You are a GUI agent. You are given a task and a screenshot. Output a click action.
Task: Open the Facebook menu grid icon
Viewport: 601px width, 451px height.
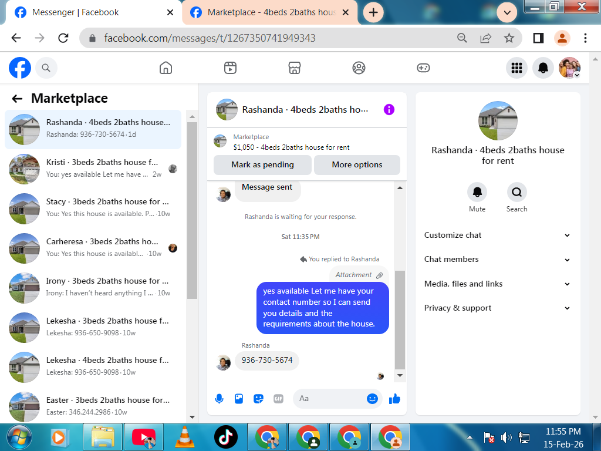(516, 68)
